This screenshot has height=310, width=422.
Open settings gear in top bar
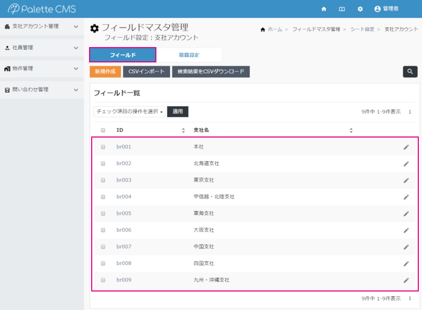pyautogui.click(x=360, y=9)
